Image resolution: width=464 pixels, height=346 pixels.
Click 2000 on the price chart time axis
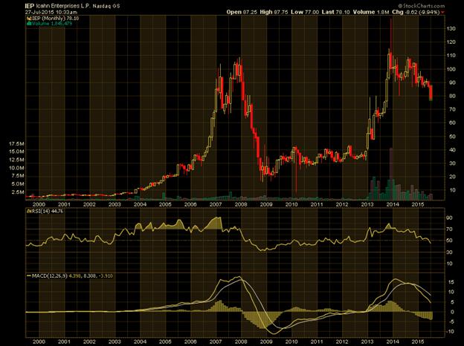39,204
